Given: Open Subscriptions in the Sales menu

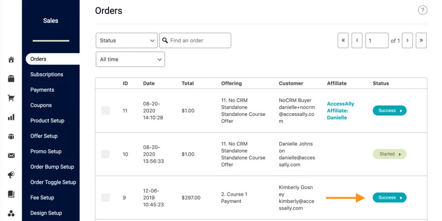Looking at the screenshot, I should pos(47,74).
